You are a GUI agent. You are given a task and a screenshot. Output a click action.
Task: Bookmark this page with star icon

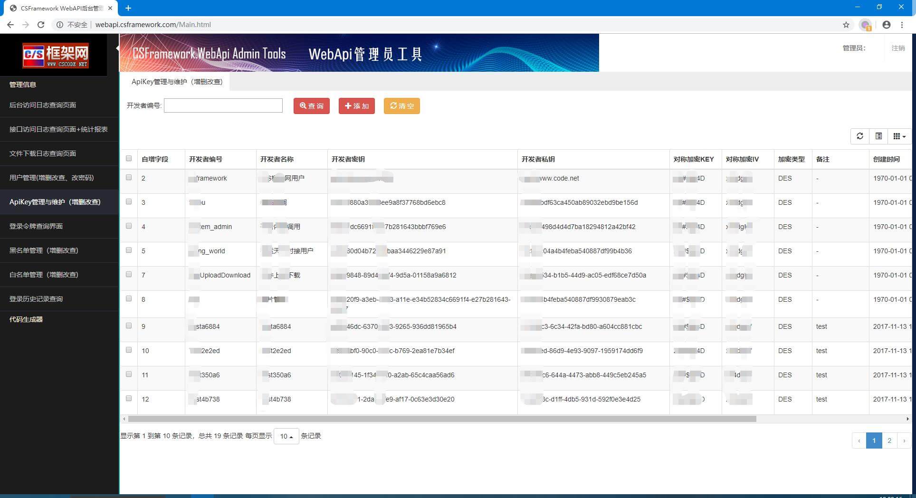tap(846, 25)
